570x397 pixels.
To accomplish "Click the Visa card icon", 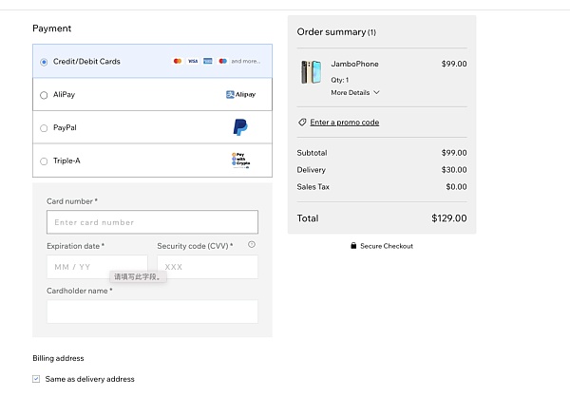I will point(193,61).
